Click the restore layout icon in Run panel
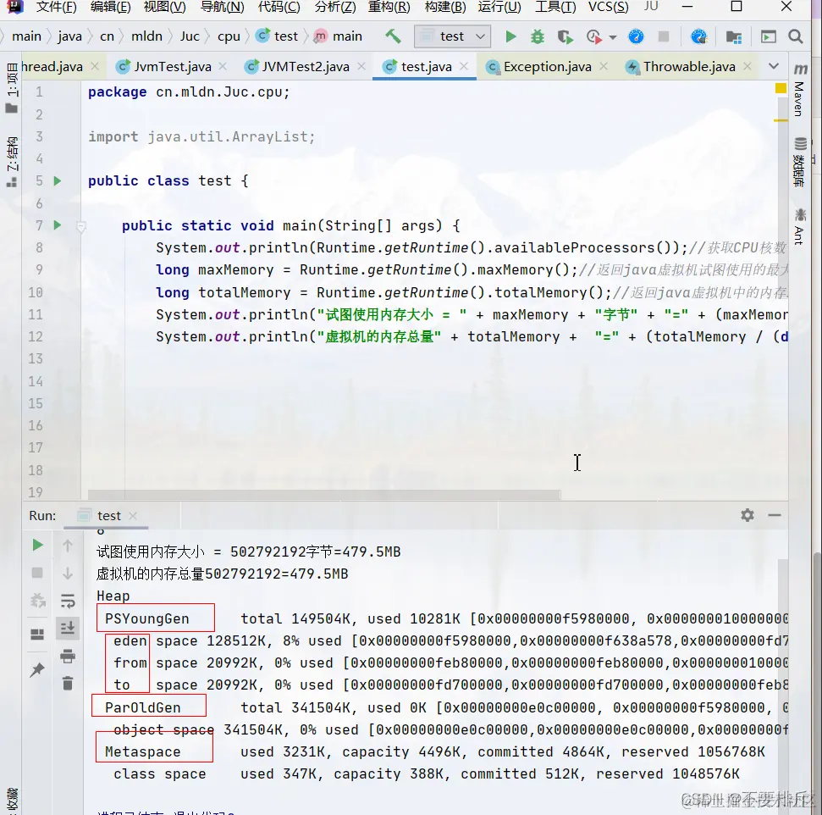This screenshot has width=822, height=815. (x=37, y=635)
